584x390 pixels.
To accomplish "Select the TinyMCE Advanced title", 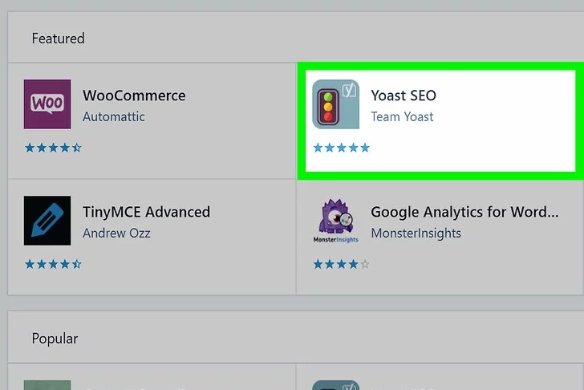I will (x=146, y=212).
